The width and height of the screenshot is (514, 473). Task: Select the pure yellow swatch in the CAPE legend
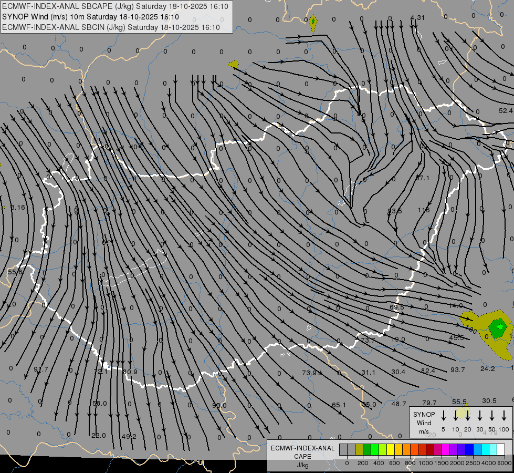[391, 449]
